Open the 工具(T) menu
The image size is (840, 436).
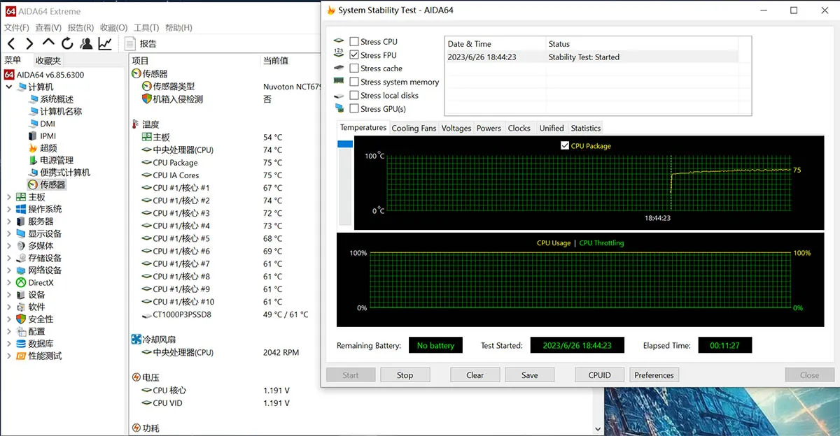click(146, 28)
